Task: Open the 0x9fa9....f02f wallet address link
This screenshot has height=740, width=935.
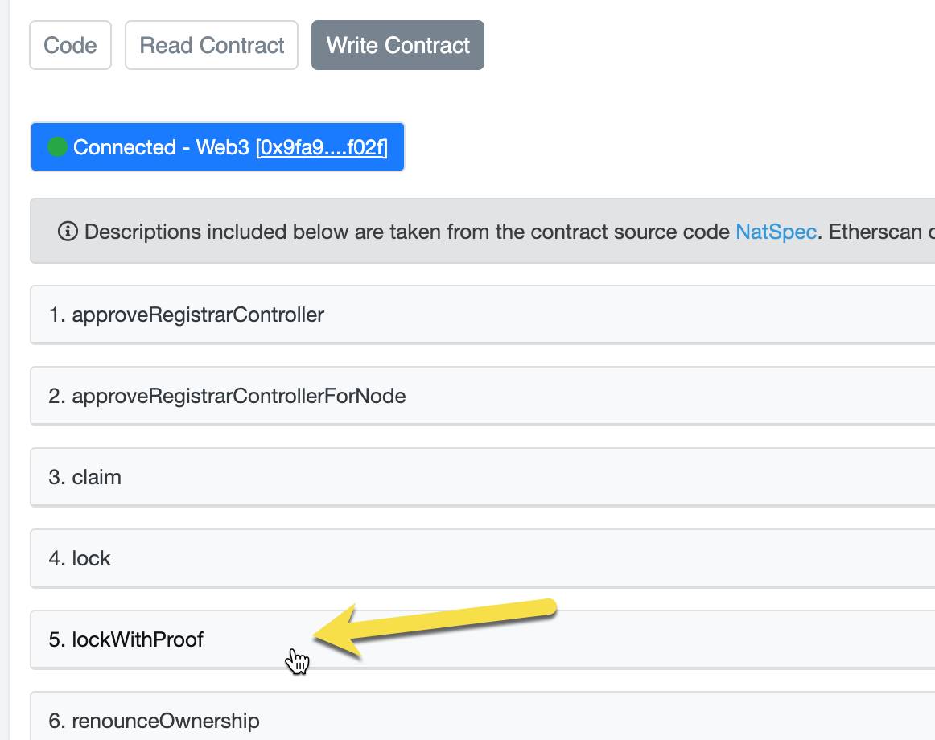Action: pos(321,147)
